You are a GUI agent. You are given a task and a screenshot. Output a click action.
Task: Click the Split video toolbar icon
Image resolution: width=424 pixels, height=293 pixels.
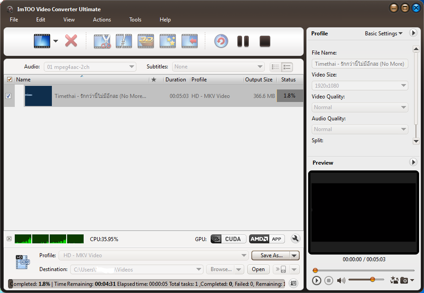click(124, 41)
